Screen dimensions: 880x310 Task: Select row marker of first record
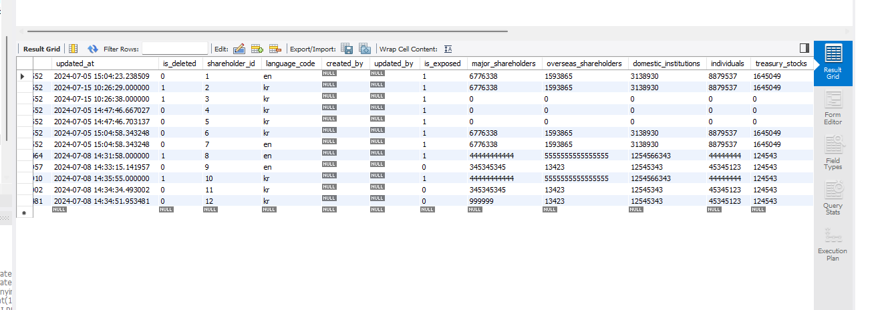(x=24, y=76)
